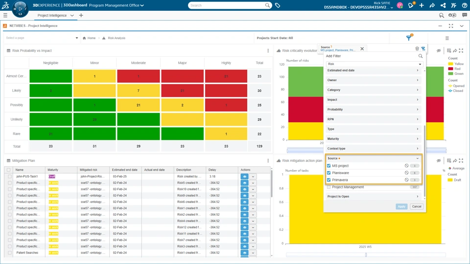Image resolution: width=470 pixels, height=264 pixels.
Task: Click the tag icon beside search bar
Action: point(278,5)
